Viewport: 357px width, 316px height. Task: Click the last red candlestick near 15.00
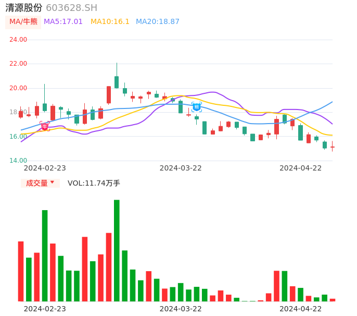tap(333, 147)
